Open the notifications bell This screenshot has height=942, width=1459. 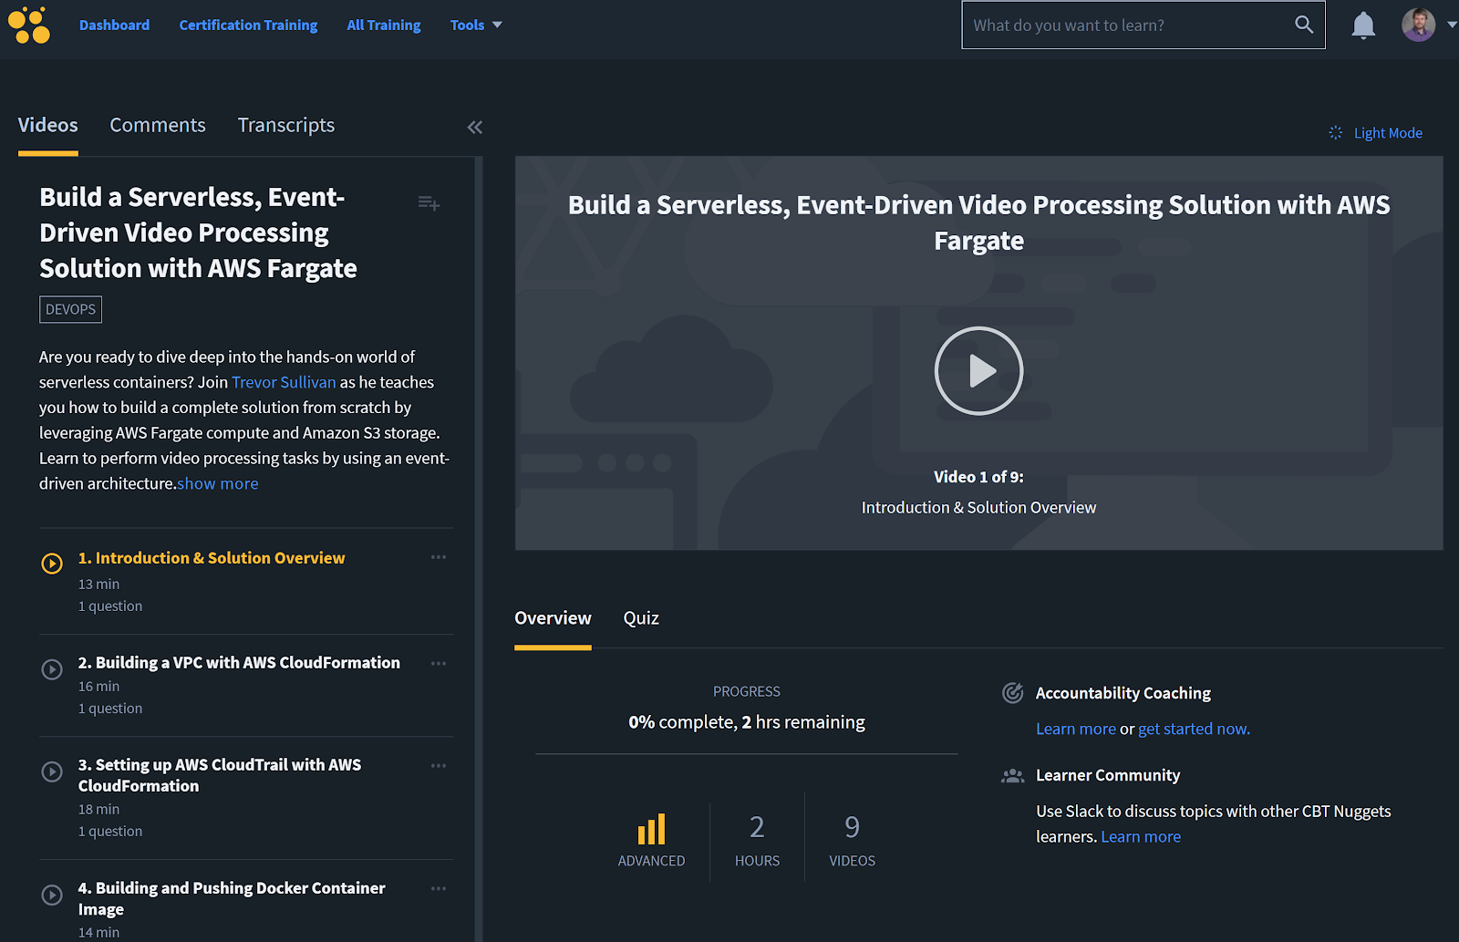pos(1363,26)
